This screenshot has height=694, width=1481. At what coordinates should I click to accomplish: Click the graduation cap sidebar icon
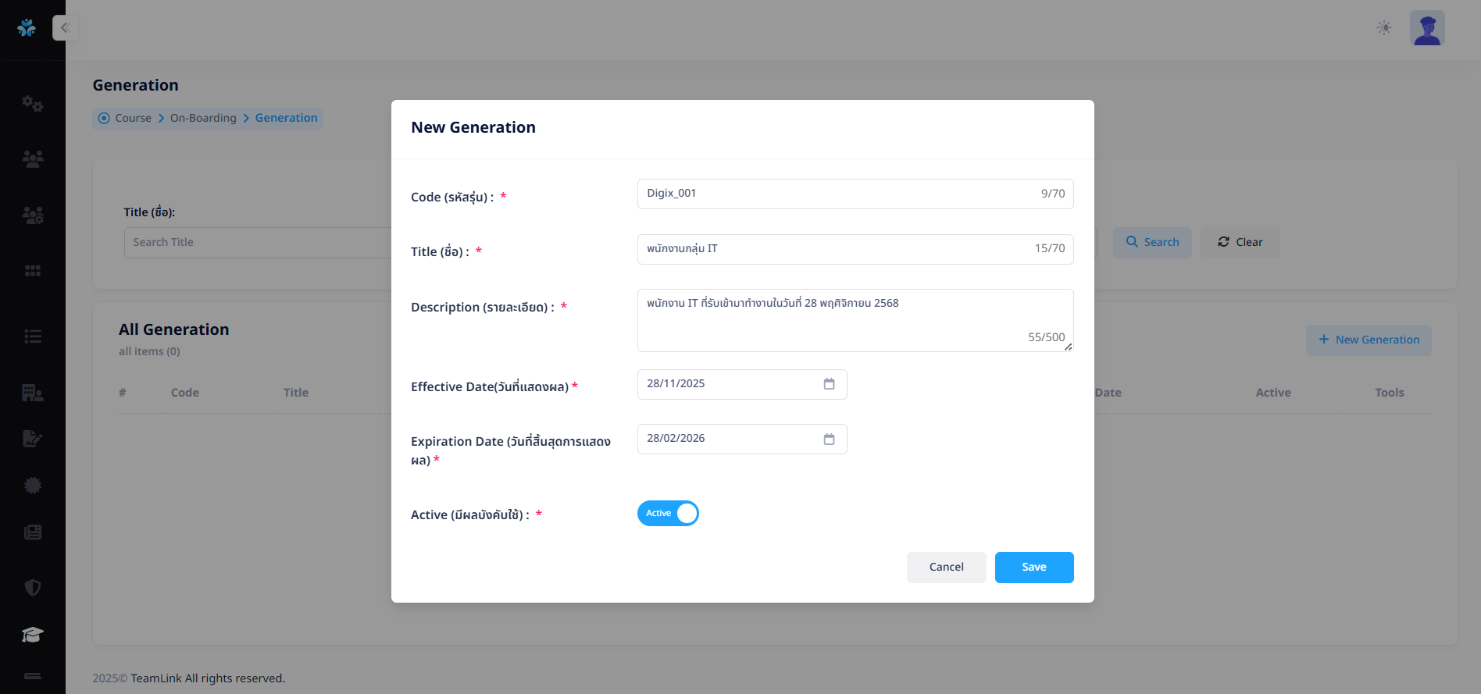click(x=32, y=635)
